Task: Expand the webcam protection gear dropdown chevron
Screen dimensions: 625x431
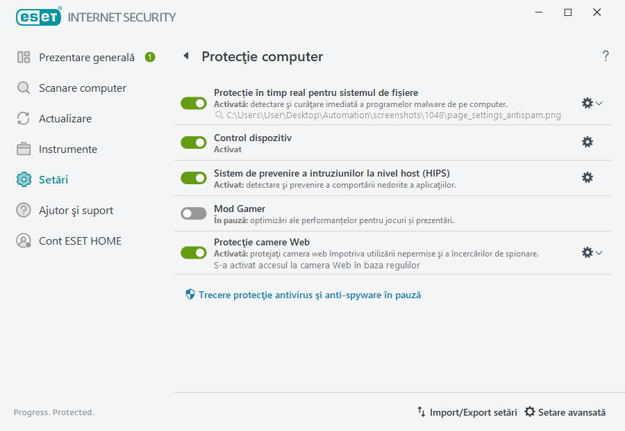Action: coord(598,252)
